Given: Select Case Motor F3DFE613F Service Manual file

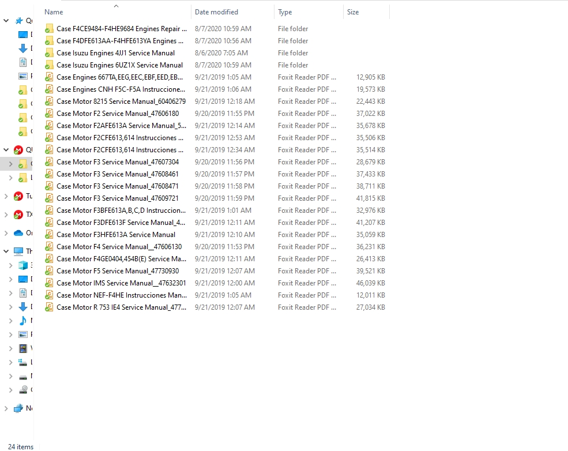Looking at the screenshot, I should coord(121,223).
